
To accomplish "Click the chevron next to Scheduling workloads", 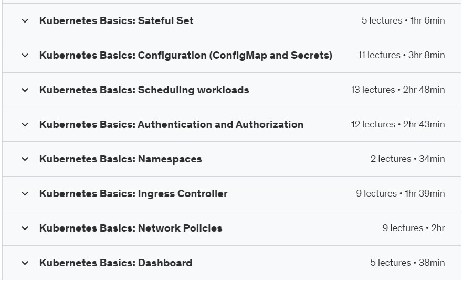I will click(25, 90).
